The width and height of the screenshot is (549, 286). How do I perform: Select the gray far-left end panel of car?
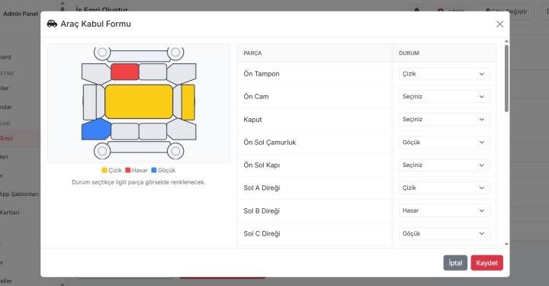pyautogui.click(x=90, y=102)
